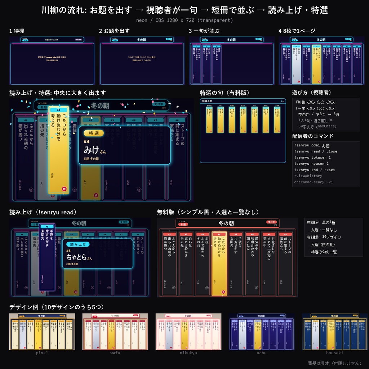Select the nikukyu design thumbnail

pos(188,332)
